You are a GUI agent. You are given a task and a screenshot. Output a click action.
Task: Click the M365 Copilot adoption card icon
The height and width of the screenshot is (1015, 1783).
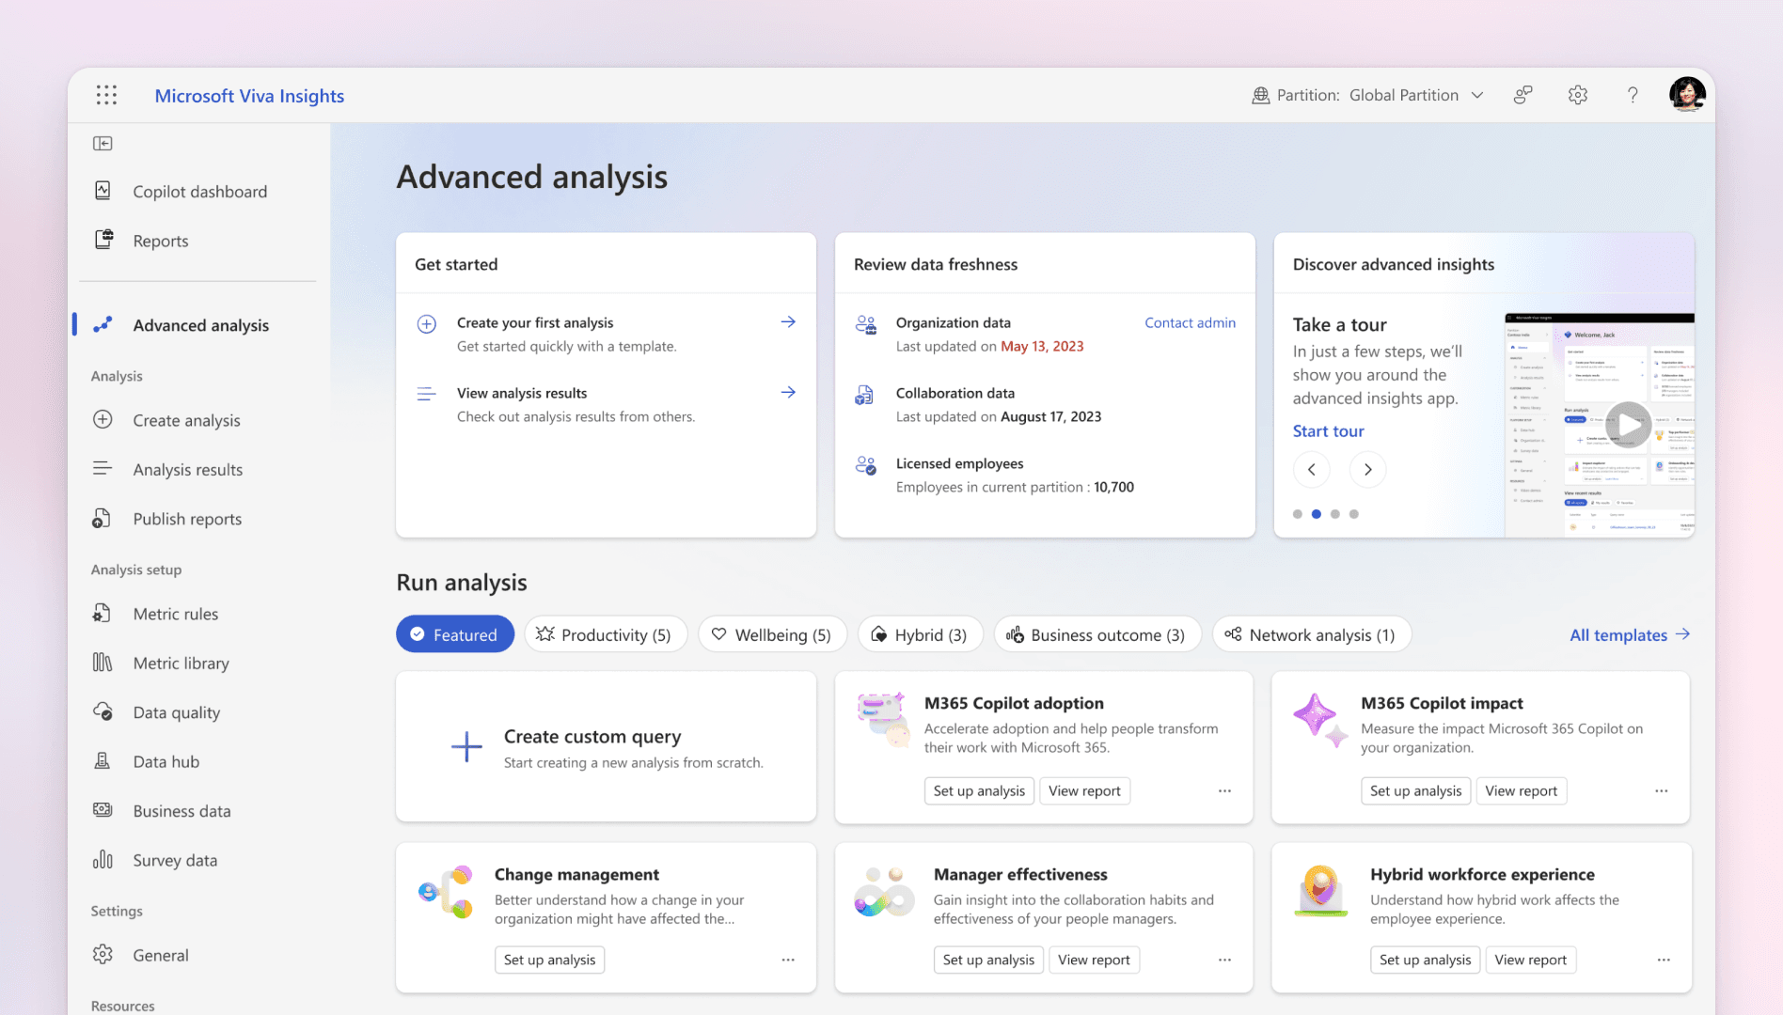click(883, 720)
